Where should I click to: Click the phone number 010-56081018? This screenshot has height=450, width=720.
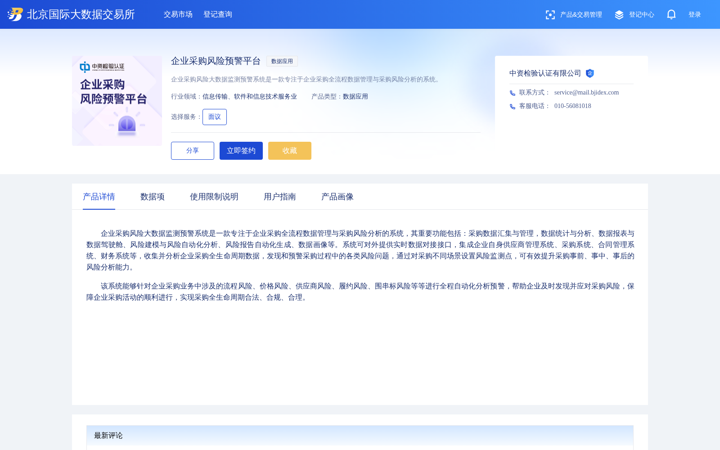coord(573,106)
